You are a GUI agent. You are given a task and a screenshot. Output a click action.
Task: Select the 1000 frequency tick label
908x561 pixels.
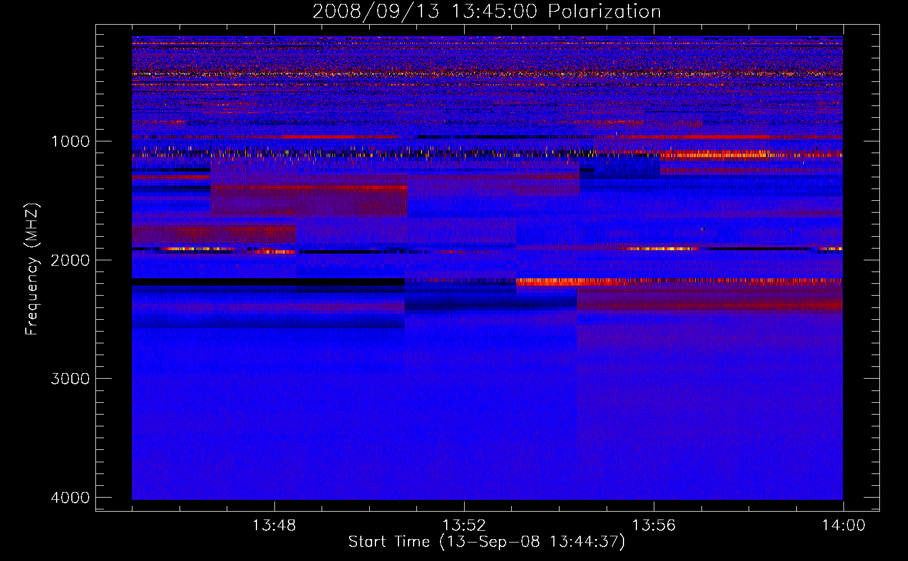pyautogui.click(x=70, y=141)
